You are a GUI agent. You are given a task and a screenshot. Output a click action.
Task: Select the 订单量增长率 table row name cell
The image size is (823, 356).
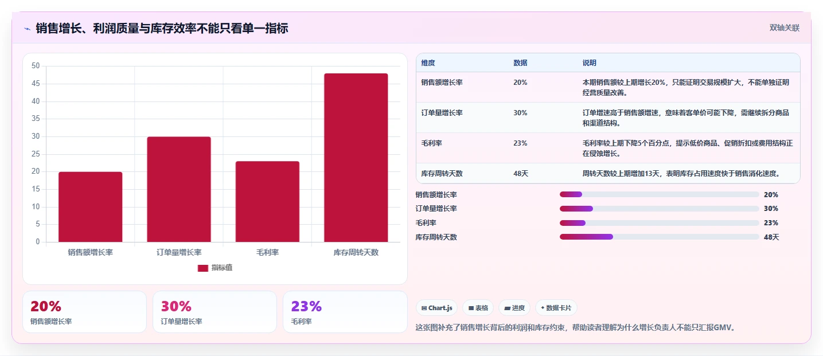pyautogui.click(x=442, y=113)
